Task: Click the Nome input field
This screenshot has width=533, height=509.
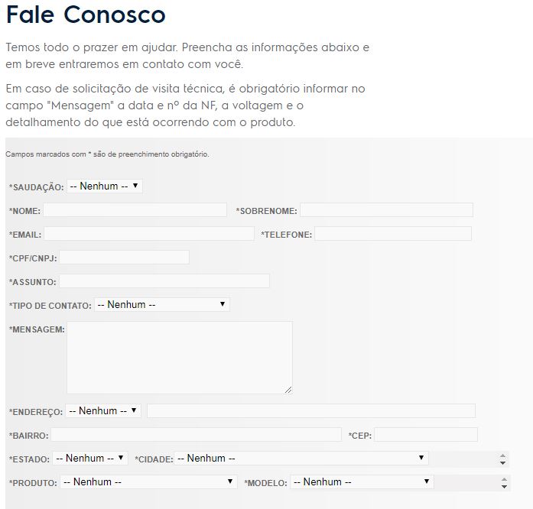Action: click(135, 210)
